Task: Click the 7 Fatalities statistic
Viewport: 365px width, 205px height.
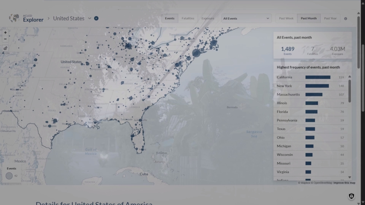Action: click(x=313, y=50)
